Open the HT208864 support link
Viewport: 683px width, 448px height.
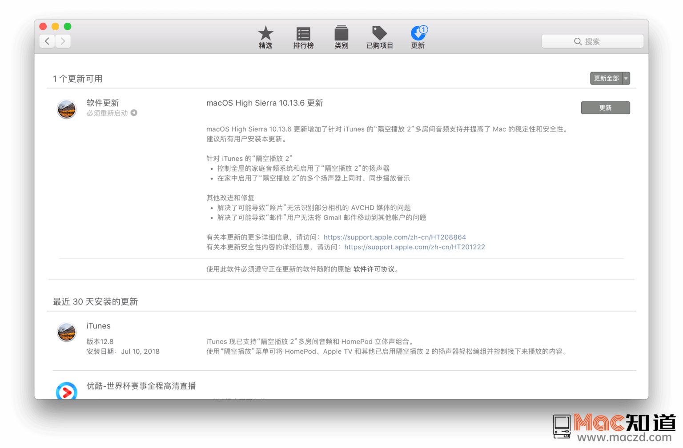[395, 237]
